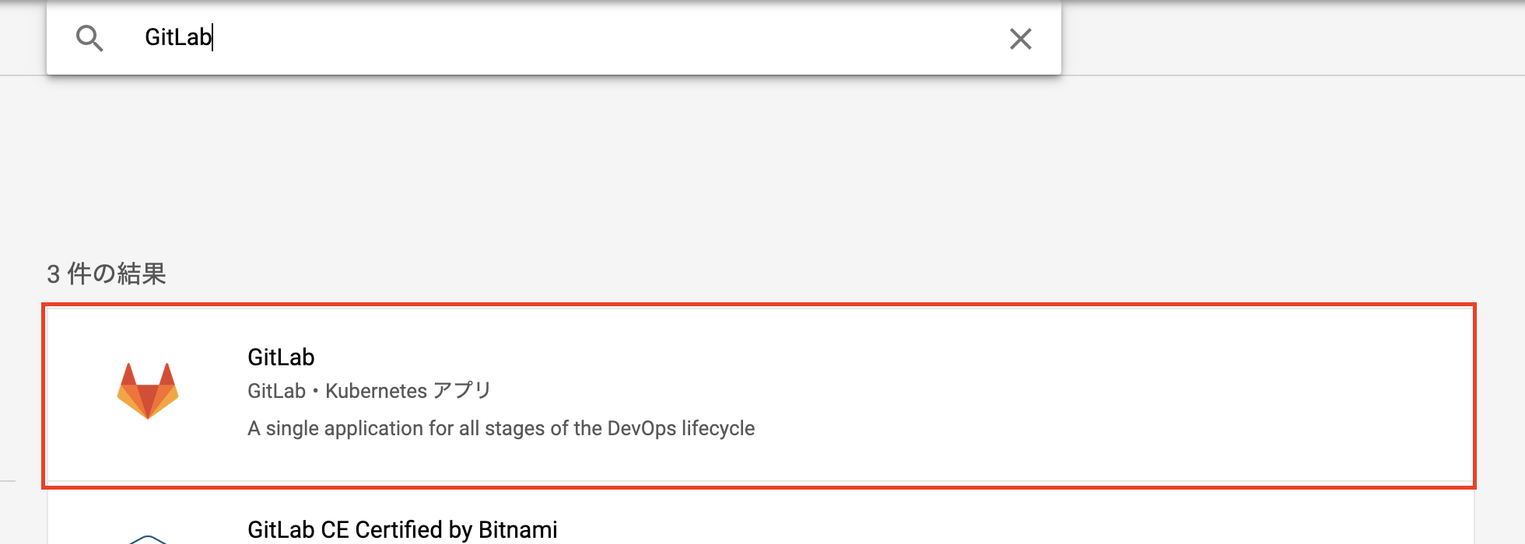Click the GitLab vendor name in the subtitle

pyautogui.click(x=276, y=391)
